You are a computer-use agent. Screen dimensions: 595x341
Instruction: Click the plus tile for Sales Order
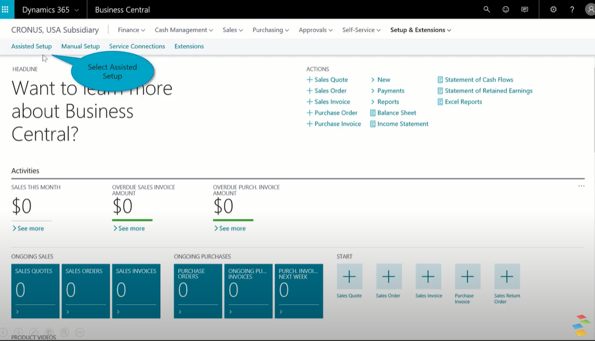click(389, 277)
